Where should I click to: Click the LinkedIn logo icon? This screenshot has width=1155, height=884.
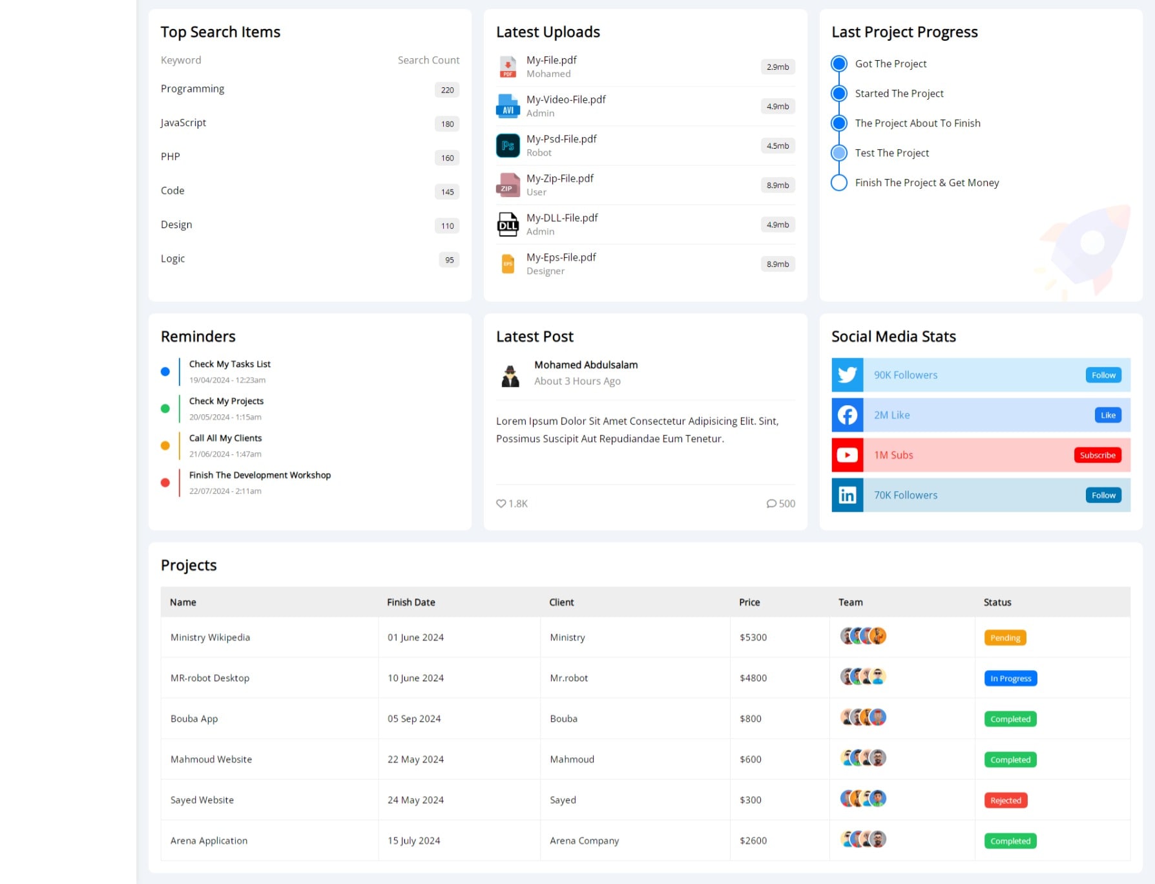[847, 495]
